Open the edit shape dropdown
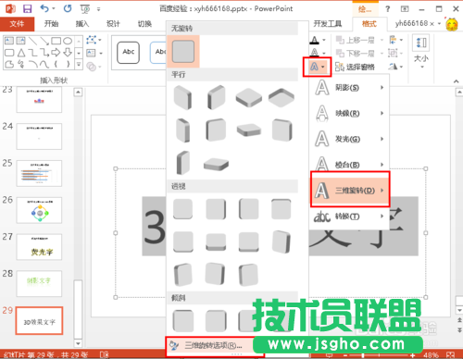The height and width of the screenshot is (359, 463). point(94,40)
